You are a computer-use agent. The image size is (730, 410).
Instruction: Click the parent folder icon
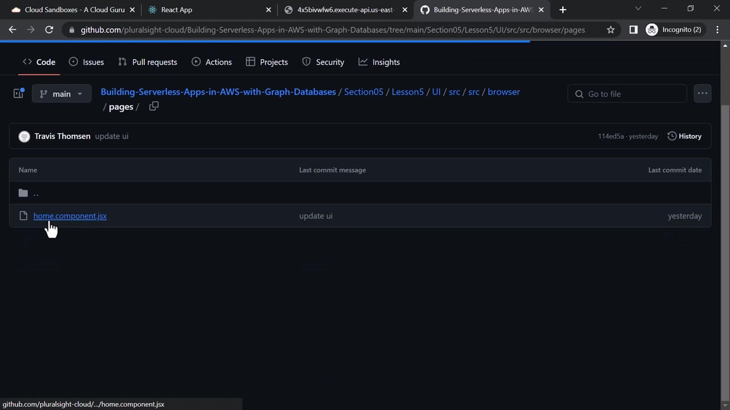click(23, 193)
